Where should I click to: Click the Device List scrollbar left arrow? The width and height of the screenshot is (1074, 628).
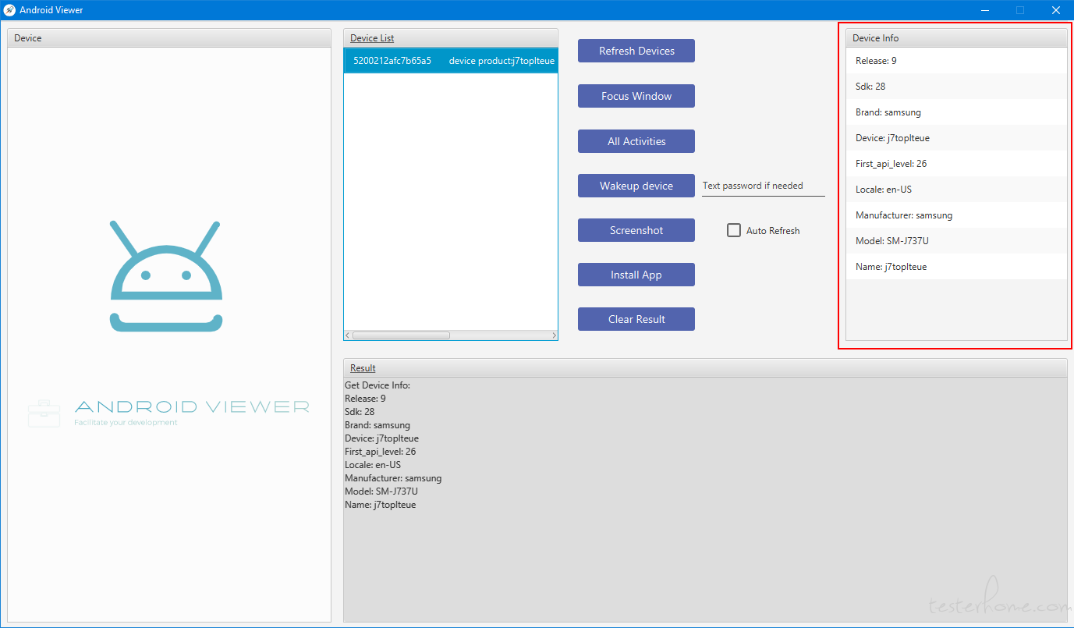coord(348,335)
